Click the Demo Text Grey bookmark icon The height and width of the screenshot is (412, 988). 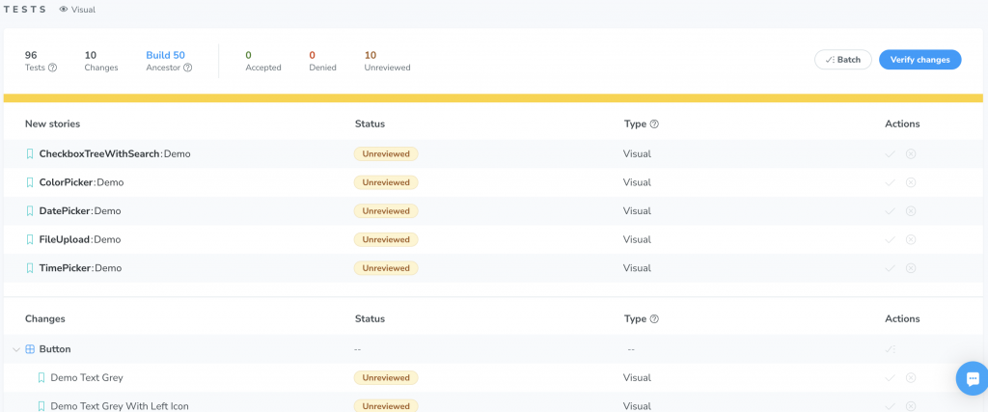click(41, 377)
